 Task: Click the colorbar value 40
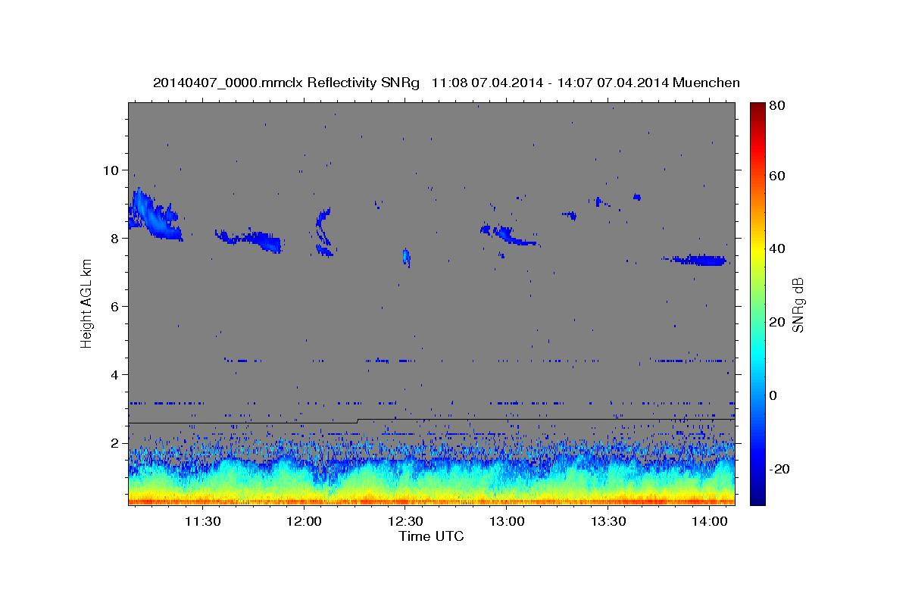tap(779, 248)
